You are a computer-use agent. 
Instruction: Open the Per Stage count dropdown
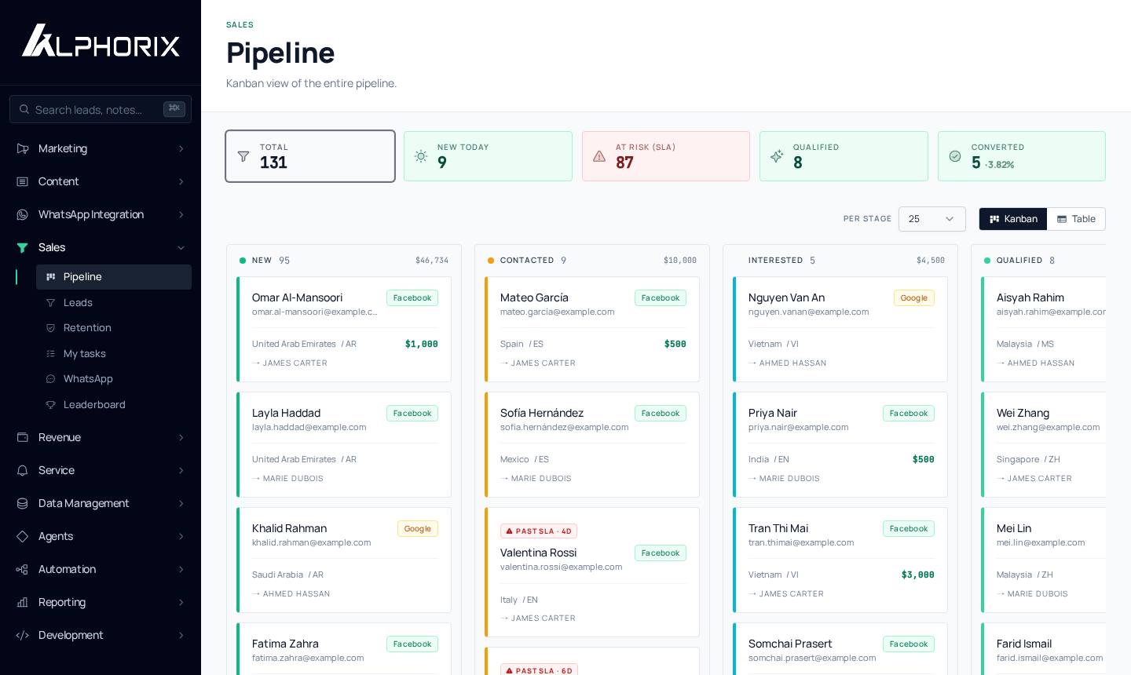(x=932, y=219)
